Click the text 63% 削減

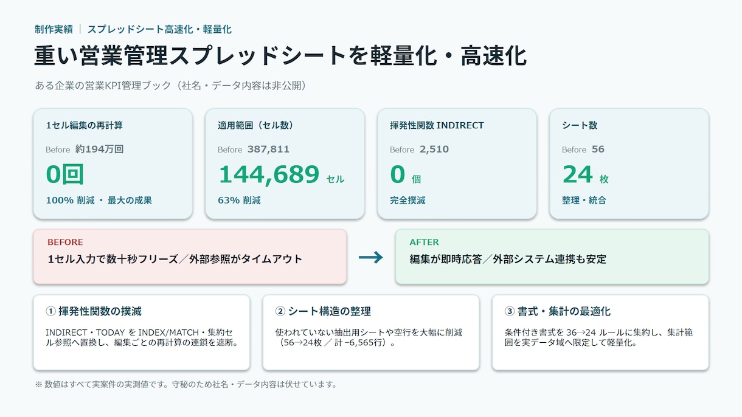tap(239, 200)
